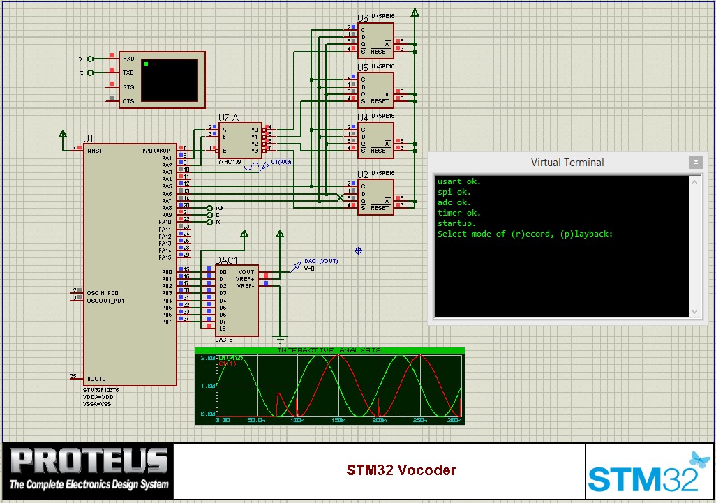Click the Virtual Terminal scroll up arrow
This screenshot has height=503, width=716.
tap(694, 181)
